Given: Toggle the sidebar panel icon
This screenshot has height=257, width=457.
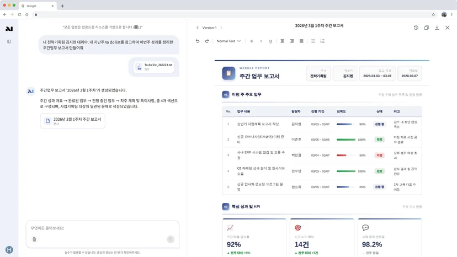Looking at the screenshot, I should 9,41.
